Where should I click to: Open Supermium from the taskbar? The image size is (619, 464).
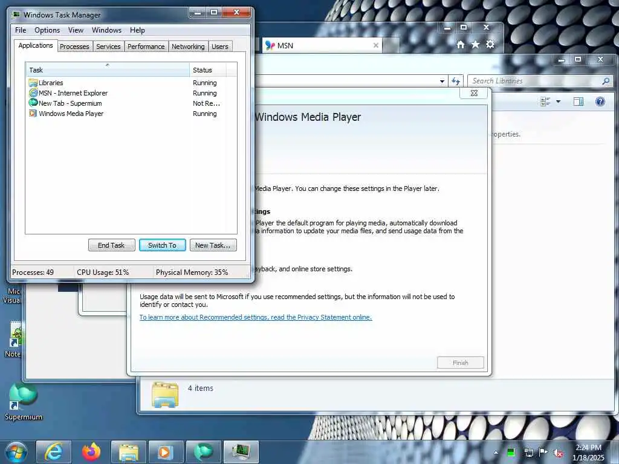204,452
